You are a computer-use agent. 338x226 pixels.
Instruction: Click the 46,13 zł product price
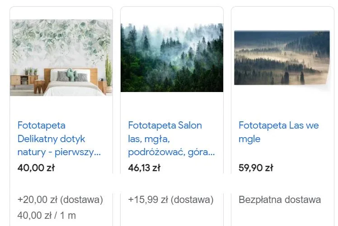point(144,168)
